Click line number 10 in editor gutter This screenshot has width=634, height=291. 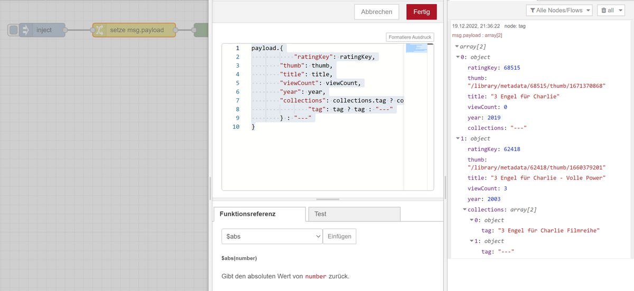click(236, 127)
